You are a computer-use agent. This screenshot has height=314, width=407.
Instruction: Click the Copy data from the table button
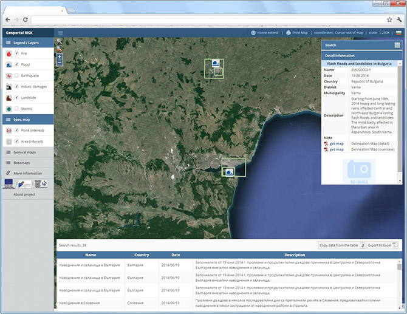click(342, 245)
